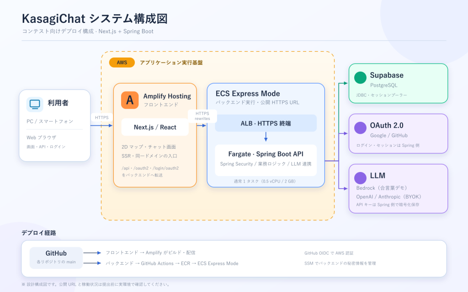Image resolution: width=468 pixels, height=292 pixels.
Task: Click "OpenAI / Anthropic（BYOK）" text
Action: pos(388,197)
